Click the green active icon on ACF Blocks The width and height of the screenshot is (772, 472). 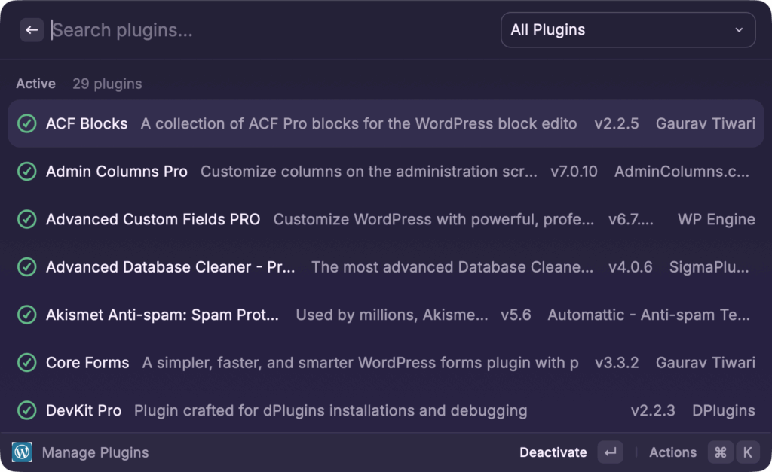pos(27,123)
